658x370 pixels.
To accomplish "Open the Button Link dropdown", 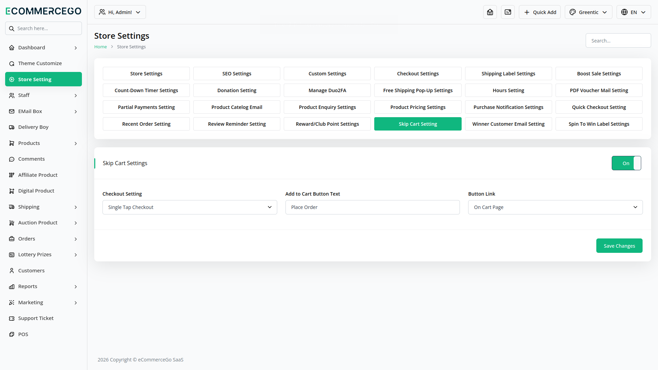I will coord(556,207).
